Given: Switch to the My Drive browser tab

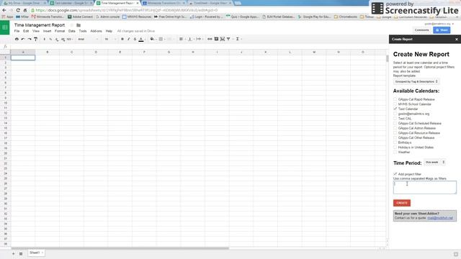Looking at the screenshot, I should click(24, 3).
